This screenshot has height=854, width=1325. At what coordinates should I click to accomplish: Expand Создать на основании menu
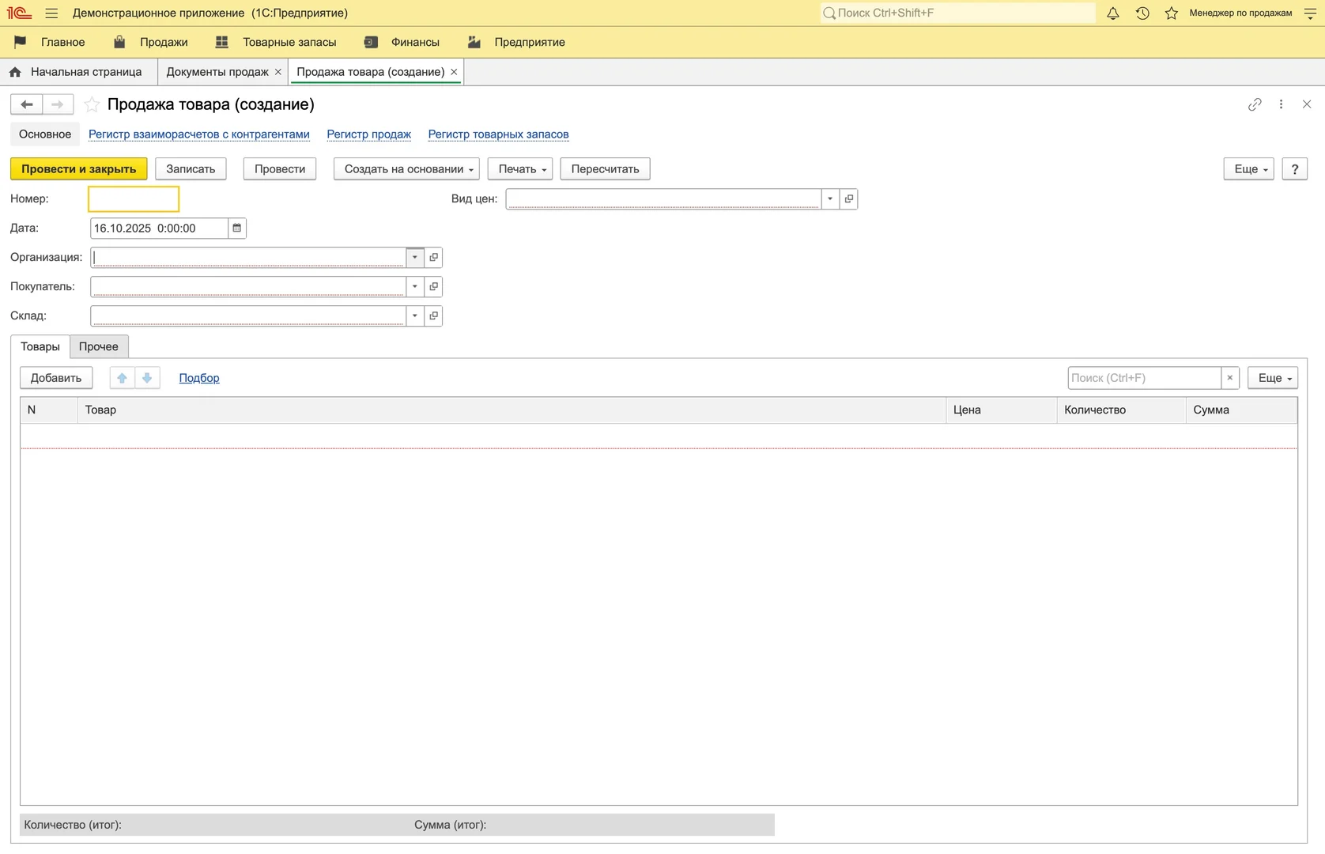coord(408,169)
